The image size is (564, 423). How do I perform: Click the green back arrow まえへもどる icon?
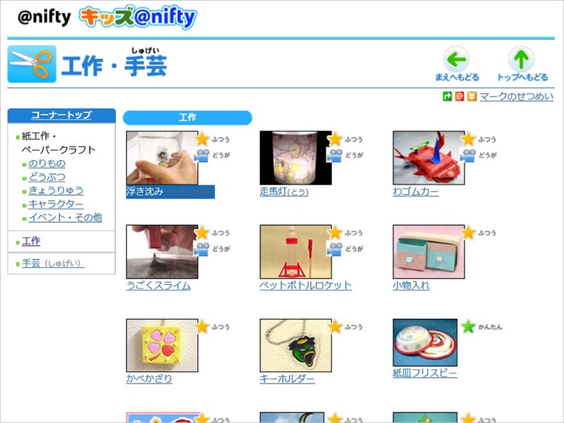click(x=456, y=59)
